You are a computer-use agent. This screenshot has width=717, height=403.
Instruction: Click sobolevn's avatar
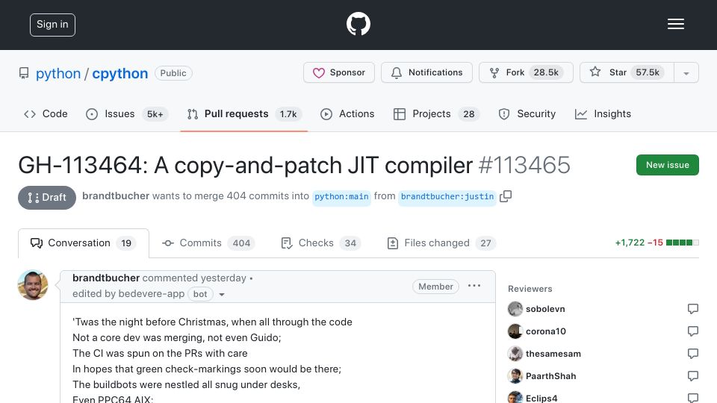515,309
